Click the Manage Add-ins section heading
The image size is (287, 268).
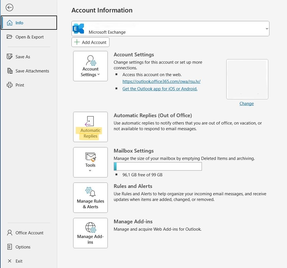click(133, 221)
